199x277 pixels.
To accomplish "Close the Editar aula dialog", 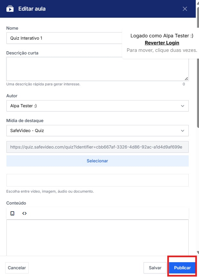I will click(185, 9).
